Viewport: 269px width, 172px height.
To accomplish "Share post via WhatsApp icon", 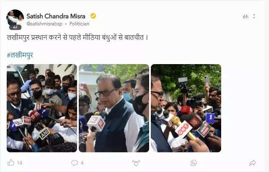I will tap(194, 163).
